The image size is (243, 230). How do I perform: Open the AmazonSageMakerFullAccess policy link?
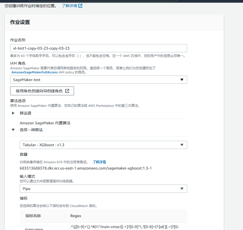35,72
